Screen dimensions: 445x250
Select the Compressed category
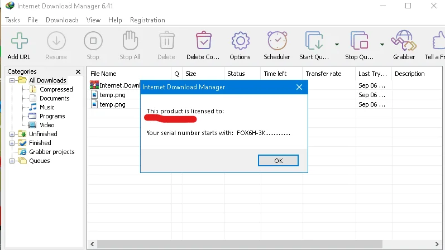pos(56,89)
